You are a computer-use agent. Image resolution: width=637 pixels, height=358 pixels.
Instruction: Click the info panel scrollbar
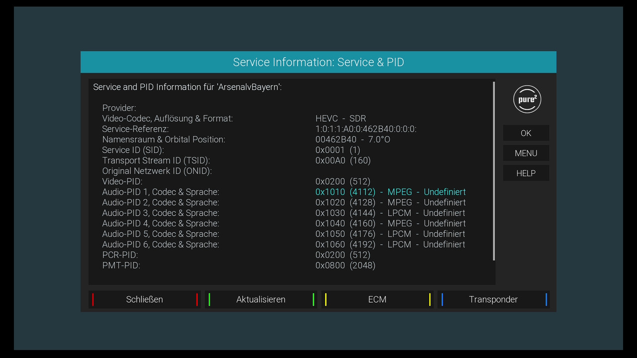(x=494, y=171)
